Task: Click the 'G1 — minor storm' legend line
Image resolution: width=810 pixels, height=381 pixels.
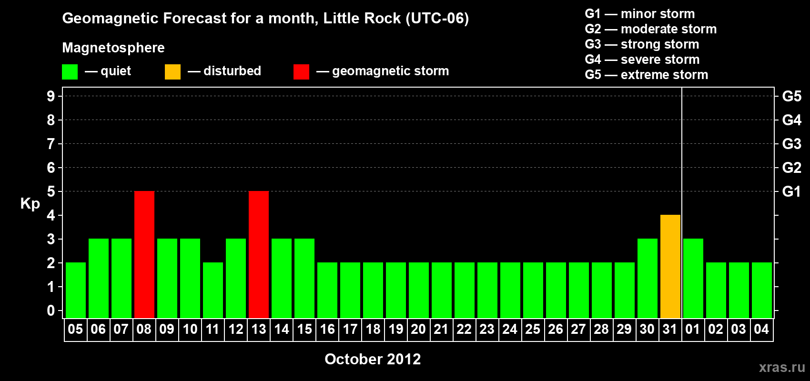Action: click(639, 14)
